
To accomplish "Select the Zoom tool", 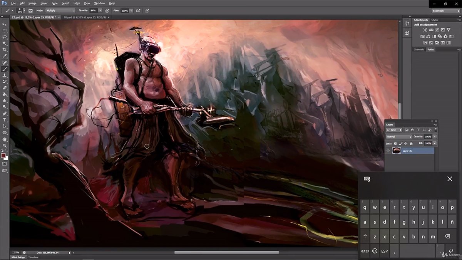I will [x=5, y=145].
